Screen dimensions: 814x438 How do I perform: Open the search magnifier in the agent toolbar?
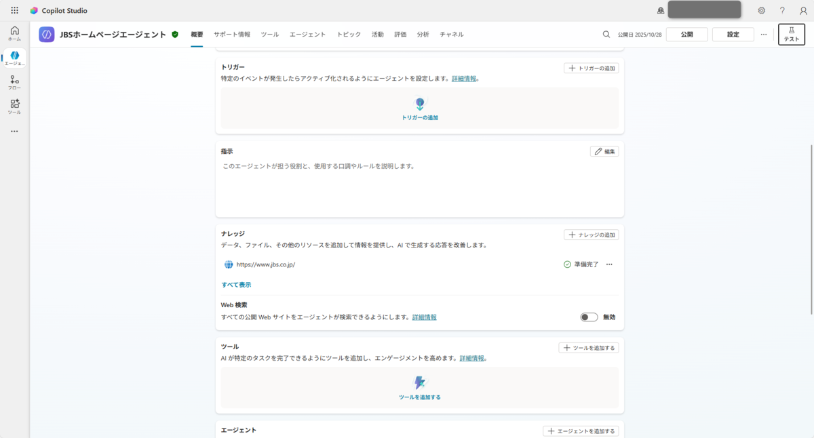tap(606, 34)
